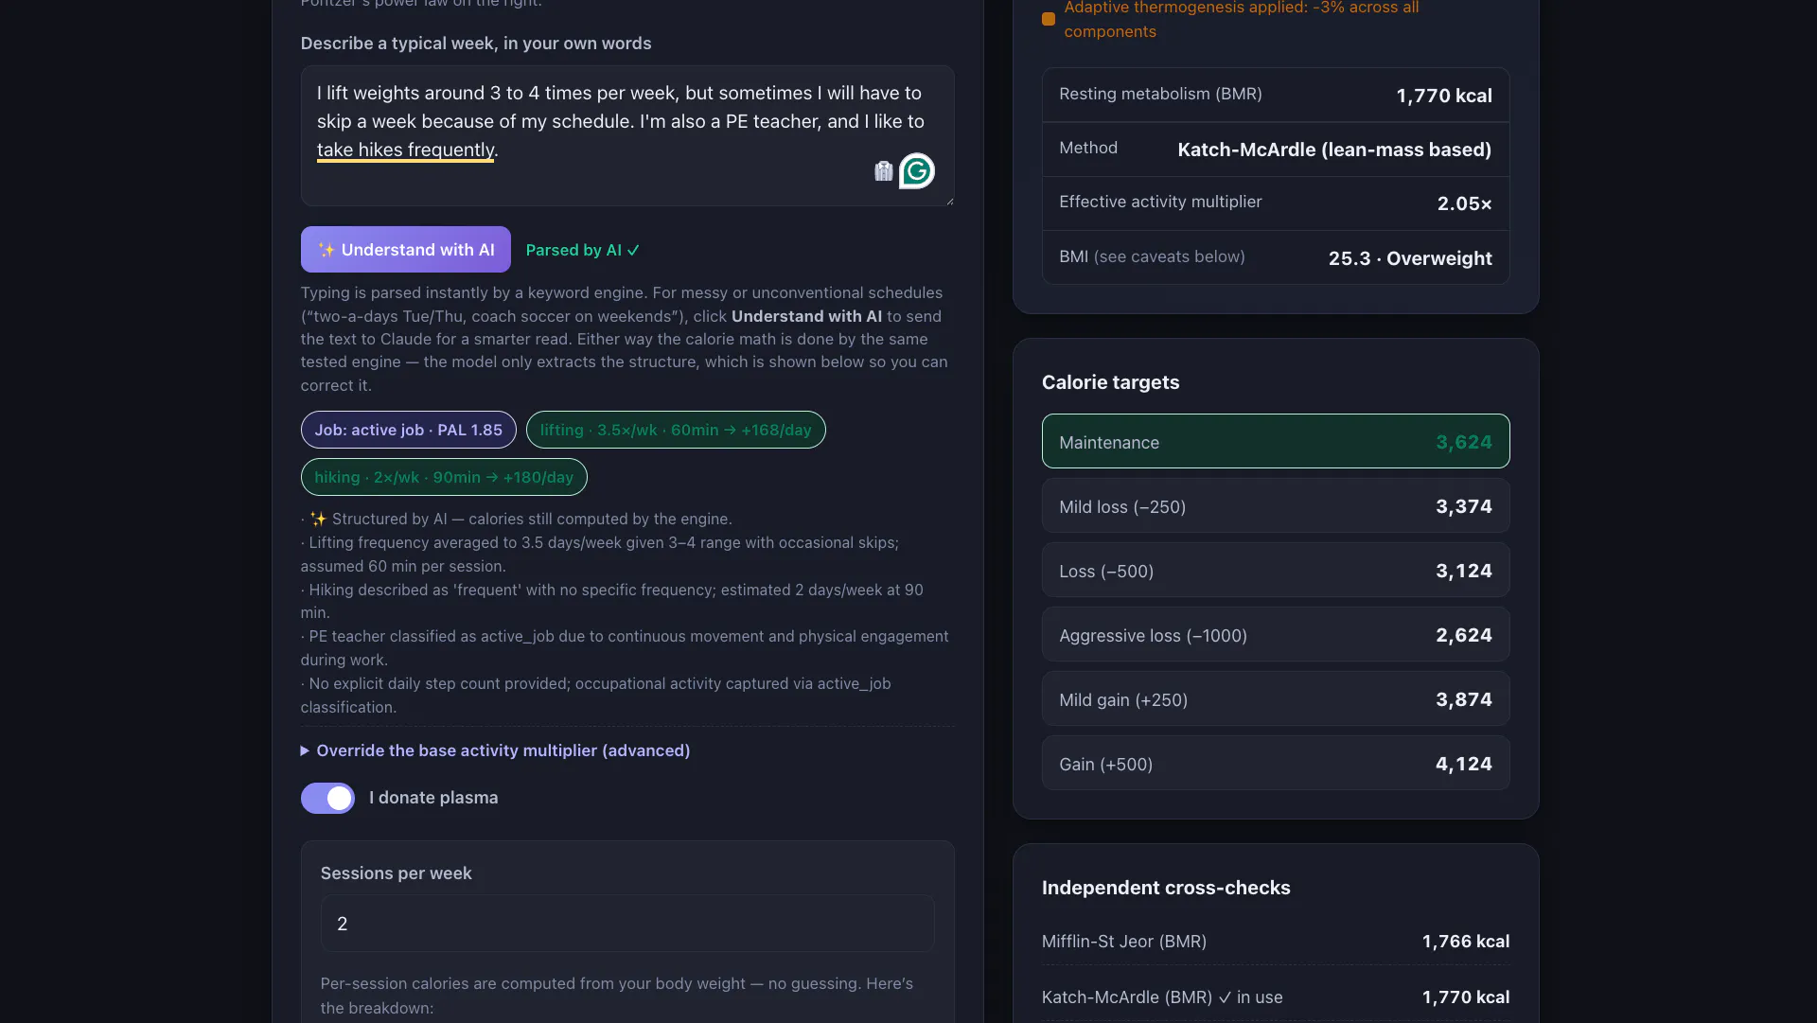Click the Parsed by AI status text
The height and width of the screenshot is (1023, 1817).
tap(583, 250)
